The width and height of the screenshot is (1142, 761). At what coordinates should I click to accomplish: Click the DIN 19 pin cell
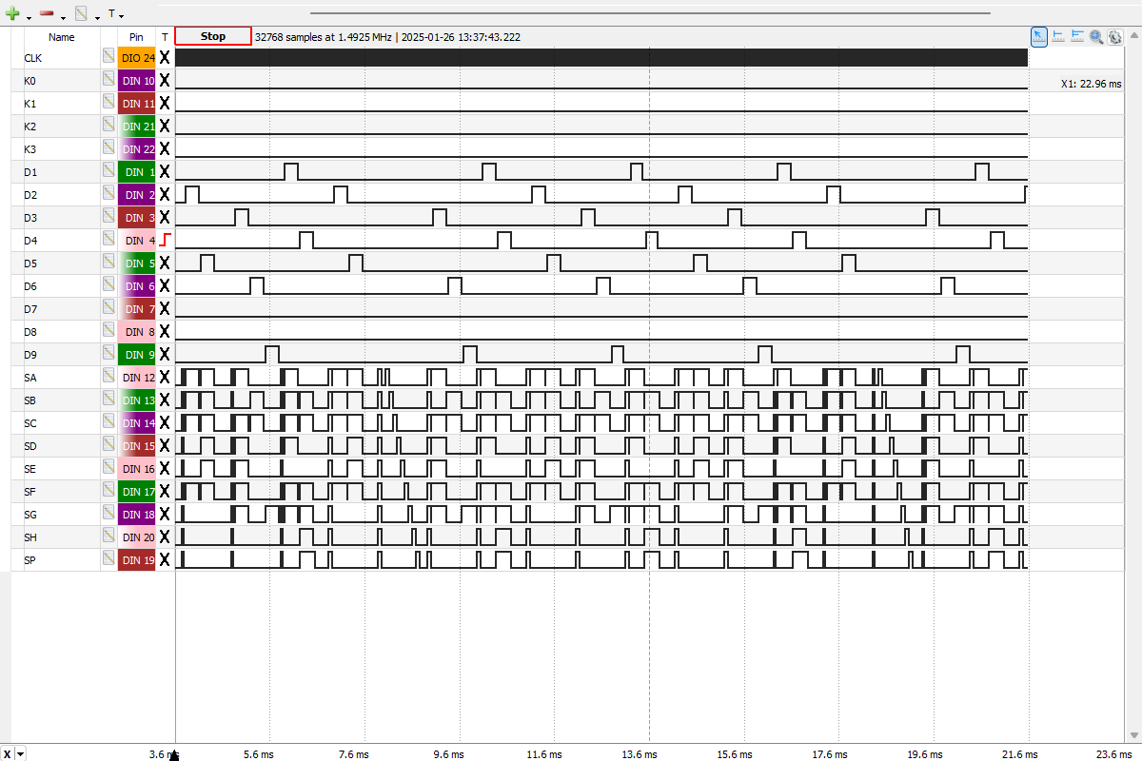[x=137, y=559]
